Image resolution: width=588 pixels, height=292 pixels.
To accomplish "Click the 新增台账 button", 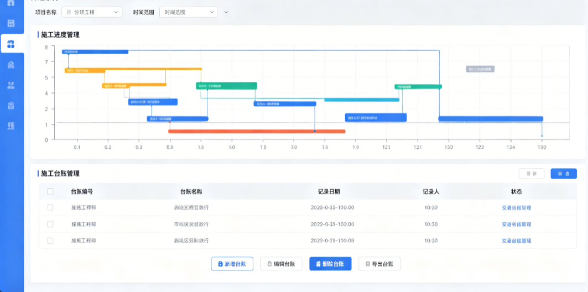I will point(232,264).
